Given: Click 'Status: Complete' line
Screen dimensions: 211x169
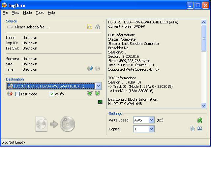Looking at the screenshot, I should coord(122,39).
